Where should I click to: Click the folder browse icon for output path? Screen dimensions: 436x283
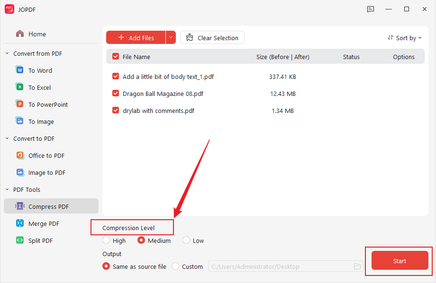(x=357, y=266)
